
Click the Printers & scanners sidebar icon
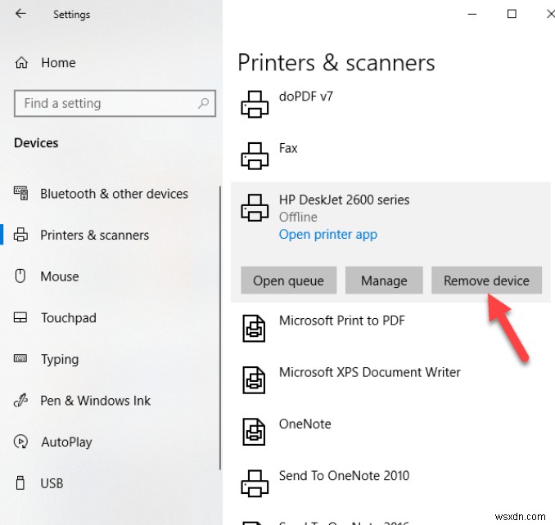click(20, 235)
